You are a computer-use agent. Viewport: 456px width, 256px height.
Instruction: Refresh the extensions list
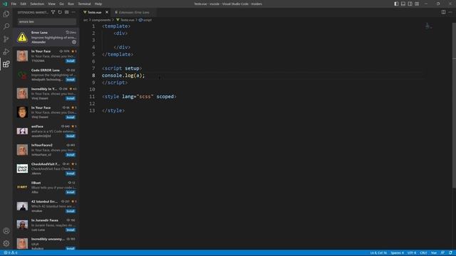[60, 12]
